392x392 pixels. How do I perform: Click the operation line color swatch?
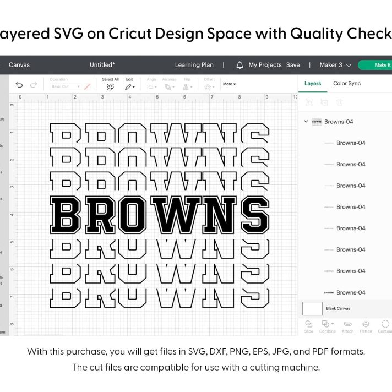tap(87, 87)
